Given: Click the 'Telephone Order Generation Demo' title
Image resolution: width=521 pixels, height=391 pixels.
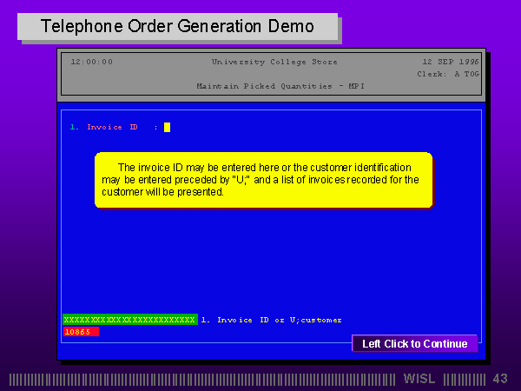Looking at the screenshot, I should 178,26.
